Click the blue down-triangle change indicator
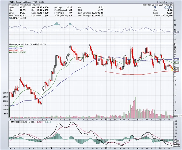Image resolution: width=182 pixels, height=150 pixels. 155,8
